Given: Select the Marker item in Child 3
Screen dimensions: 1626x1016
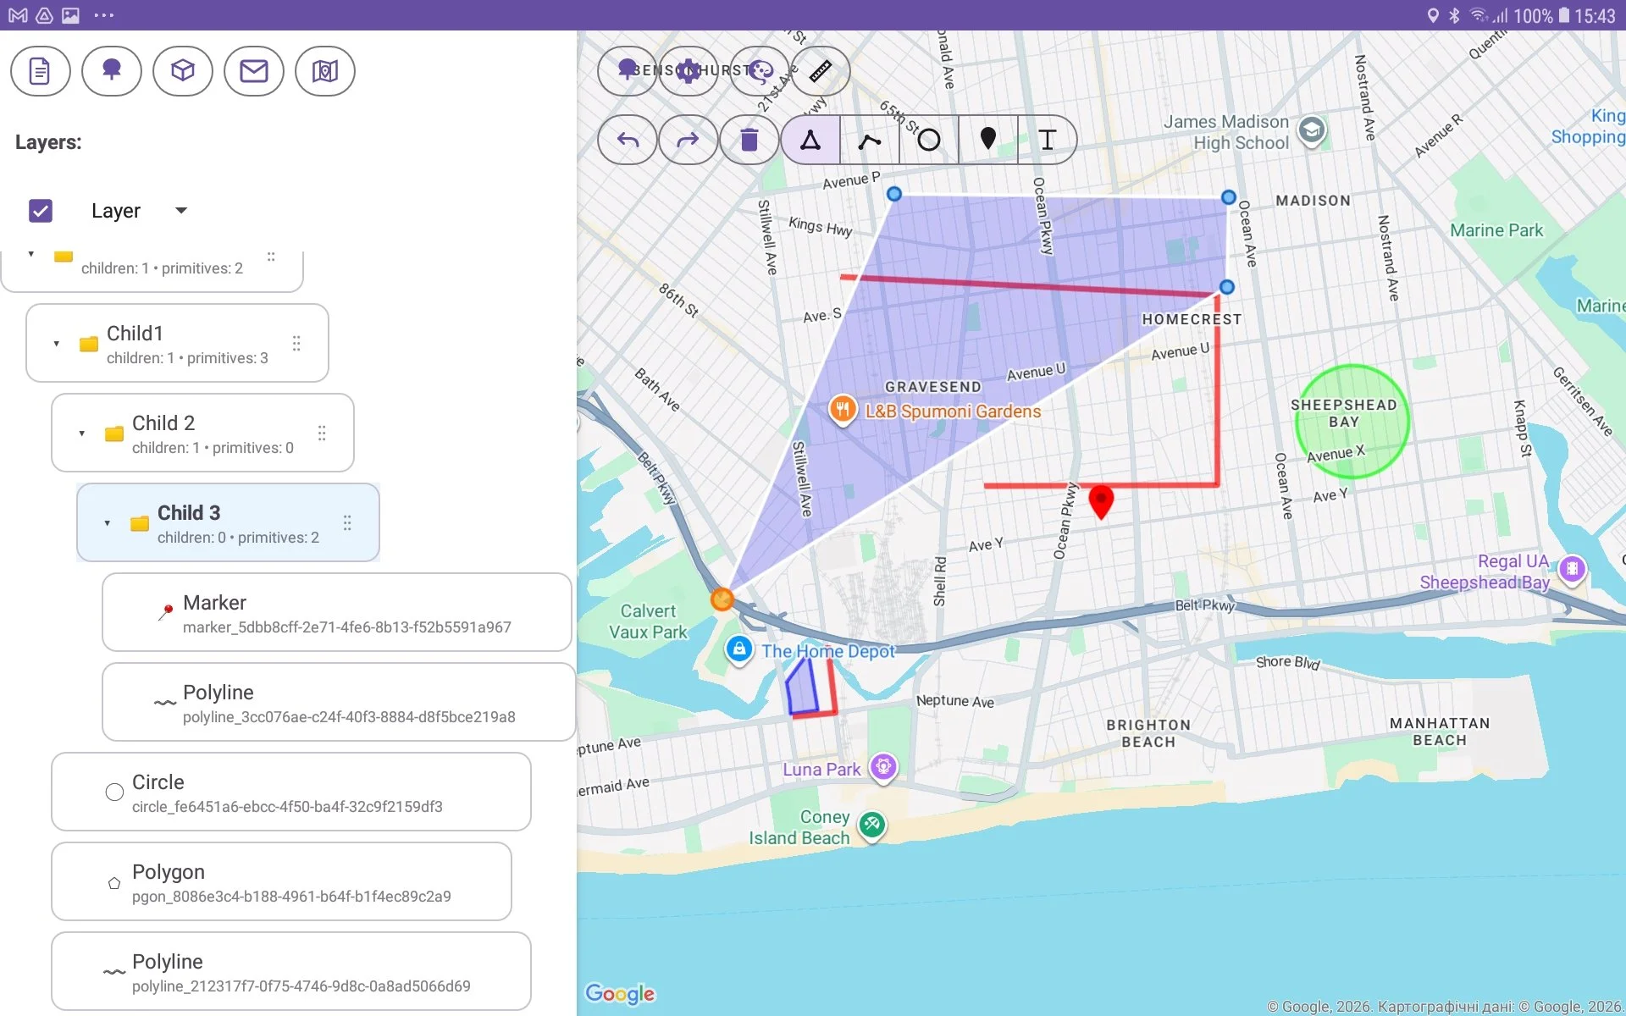Looking at the screenshot, I should point(337,612).
